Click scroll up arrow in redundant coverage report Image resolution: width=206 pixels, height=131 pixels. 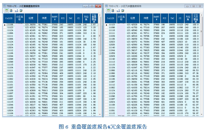click(201, 15)
